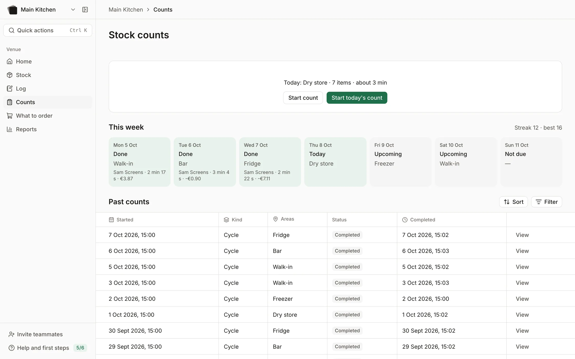Viewport: 575px width, 359px height.
Task: Collapse sidebar with panel toggle icon
Action: click(x=85, y=10)
